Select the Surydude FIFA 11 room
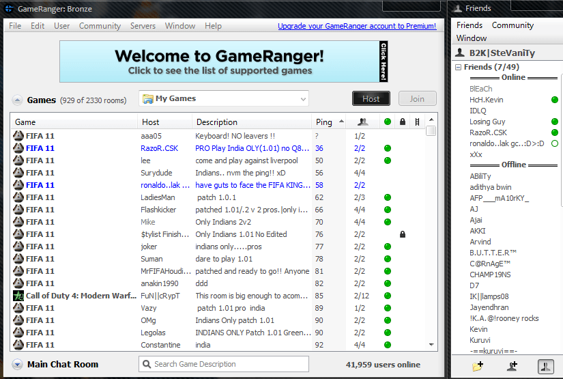 218,173
